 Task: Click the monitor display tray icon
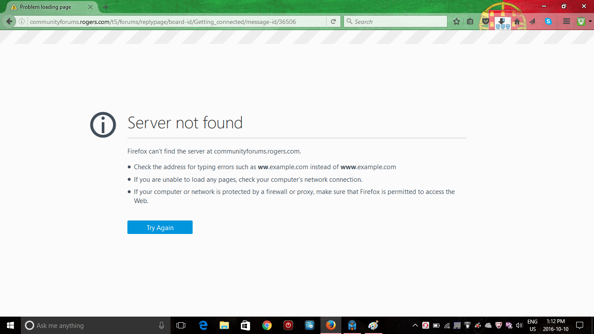pyautogui.click(x=457, y=325)
